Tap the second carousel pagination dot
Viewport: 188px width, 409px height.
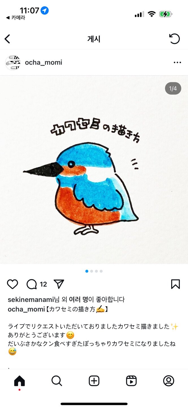click(x=92, y=271)
